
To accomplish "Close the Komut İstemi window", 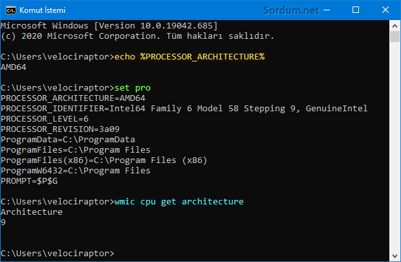I will click(x=385, y=10).
